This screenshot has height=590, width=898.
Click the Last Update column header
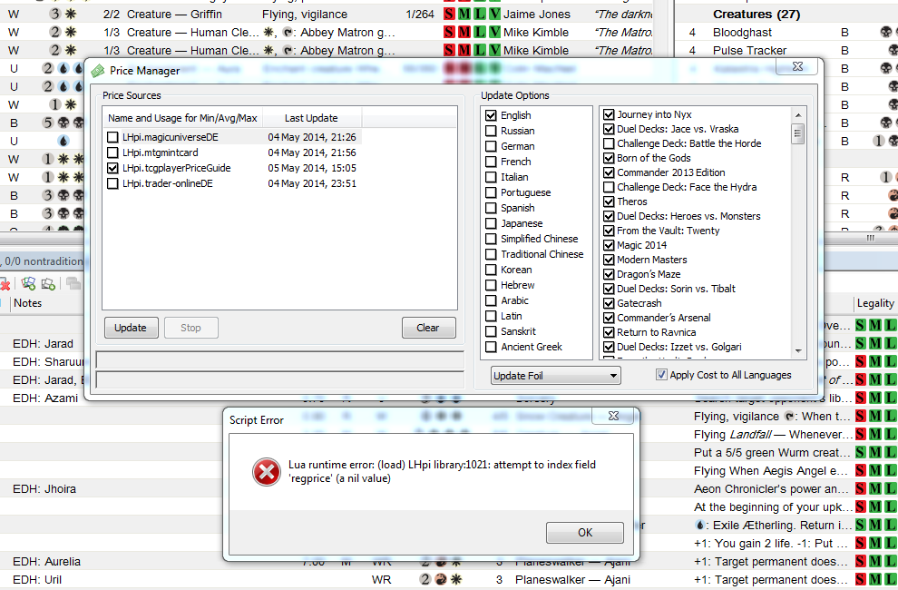(x=311, y=118)
